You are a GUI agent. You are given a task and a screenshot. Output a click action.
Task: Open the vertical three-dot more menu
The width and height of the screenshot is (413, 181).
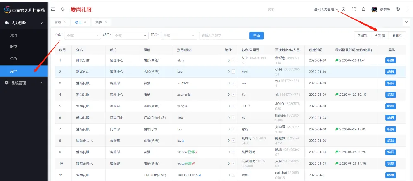pos(407,9)
